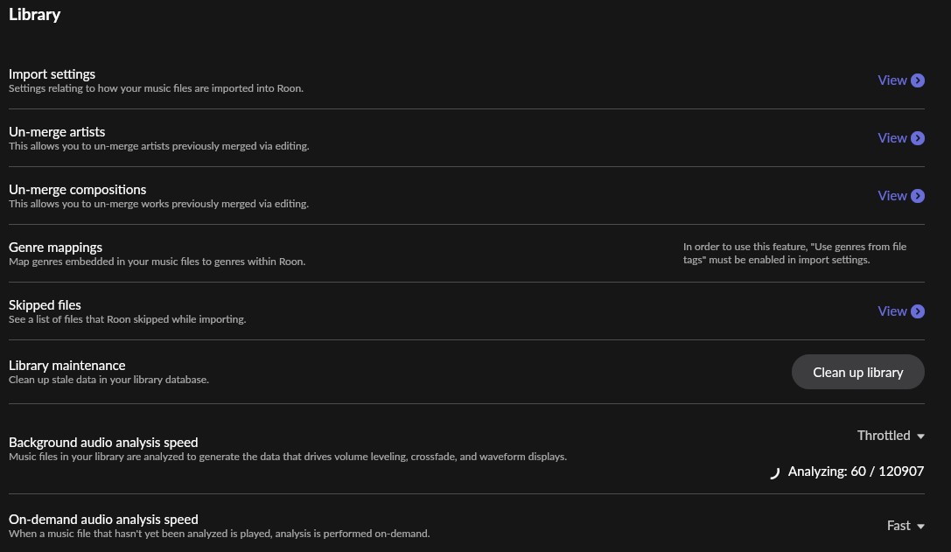The width and height of the screenshot is (951, 552).
Task: Click the Throttled dropdown arrow
Action: point(920,437)
